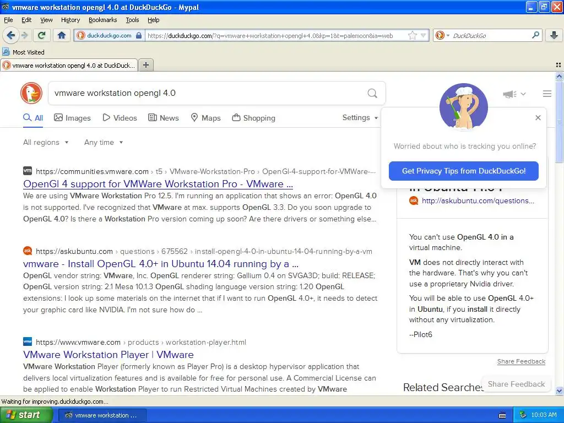Open the All regions filter
This screenshot has width=564, height=423.
(x=46, y=142)
